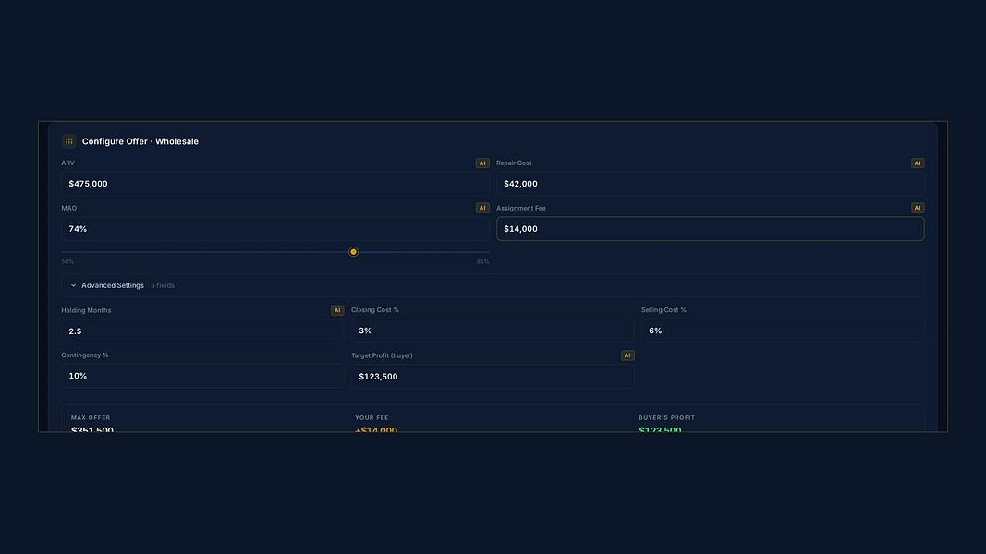Image resolution: width=986 pixels, height=554 pixels.
Task: Focus the Repair Cost input field
Action: 711,184
